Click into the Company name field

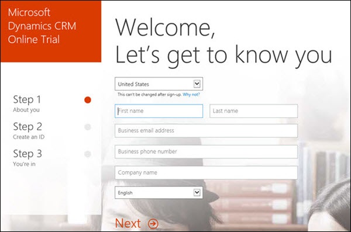point(206,172)
